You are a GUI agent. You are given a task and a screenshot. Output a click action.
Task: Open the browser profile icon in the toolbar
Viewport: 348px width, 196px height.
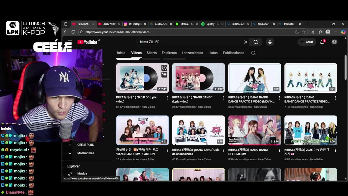(x=328, y=32)
